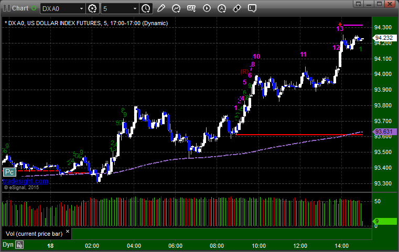Click the purple 93.631 price label
The image size is (399, 252).
(384, 132)
